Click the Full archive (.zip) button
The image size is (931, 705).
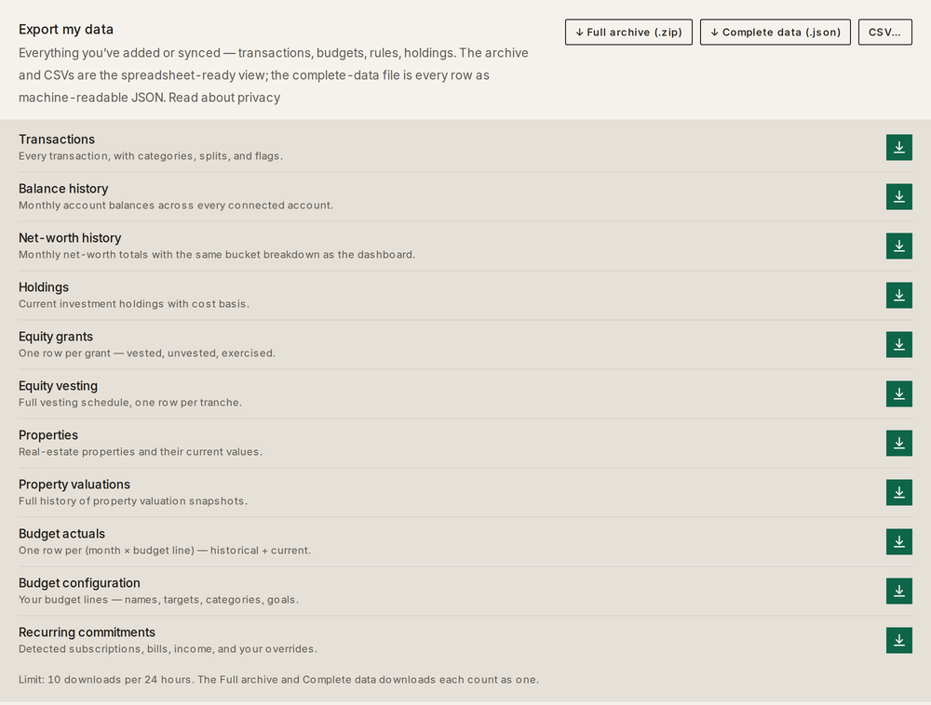tap(628, 32)
